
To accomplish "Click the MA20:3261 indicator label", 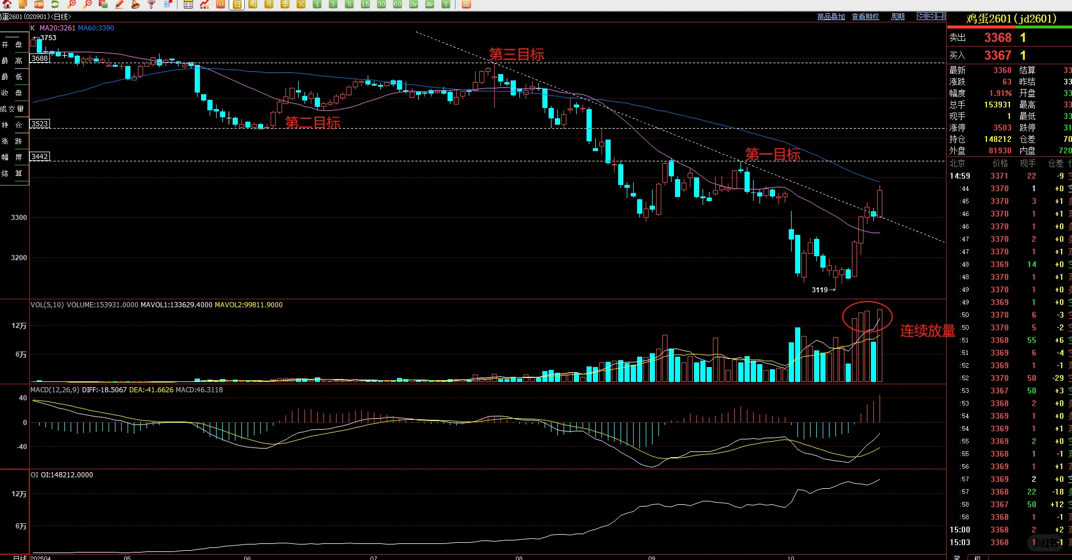I will (x=57, y=28).
